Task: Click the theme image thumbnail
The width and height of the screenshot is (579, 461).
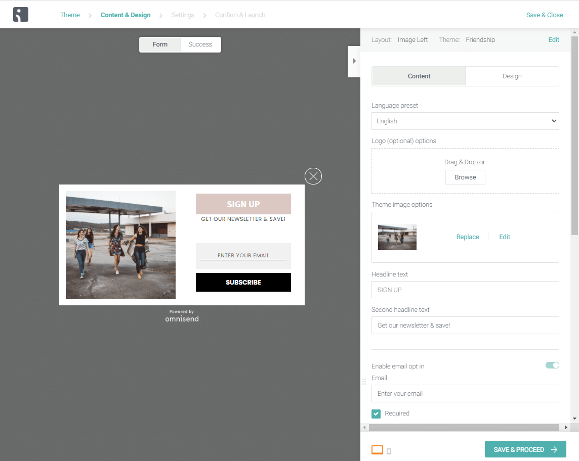Action: [397, 237]
